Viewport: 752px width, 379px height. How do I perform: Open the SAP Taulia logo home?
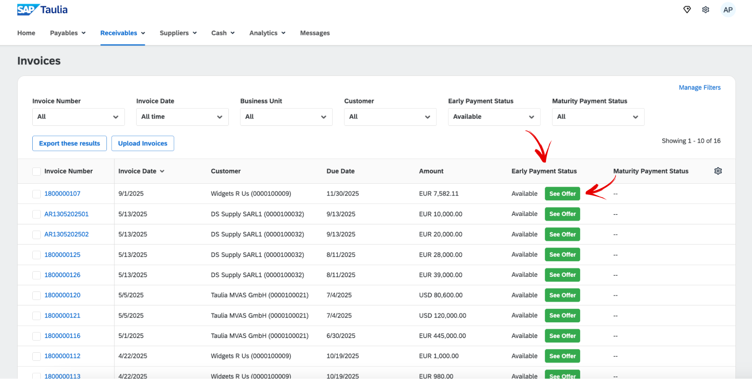point(42,10)
